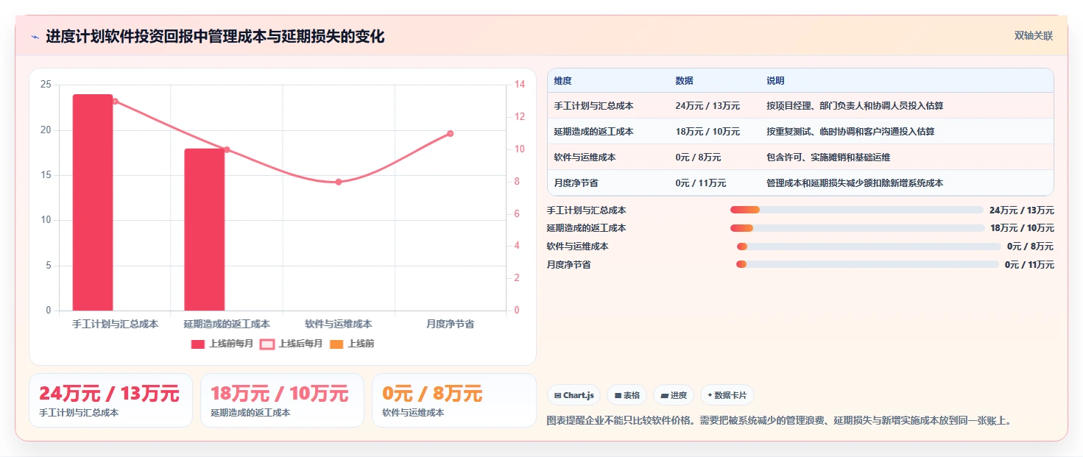Viewport: 1083px width, 457px height.
Task: Click the 进度 chip
Action: point(674,395)
